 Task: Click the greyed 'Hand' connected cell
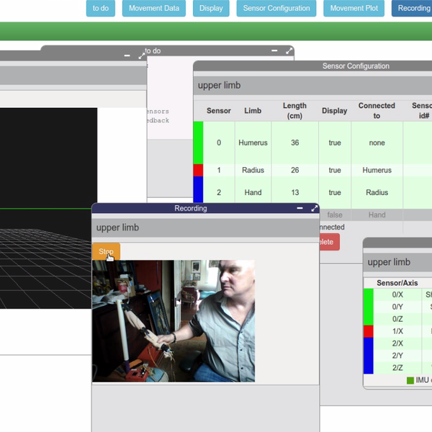click(377, 215)
